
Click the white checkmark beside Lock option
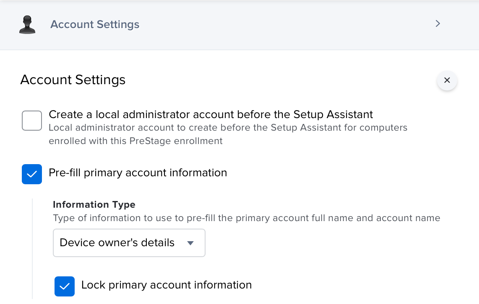(65, 286)
